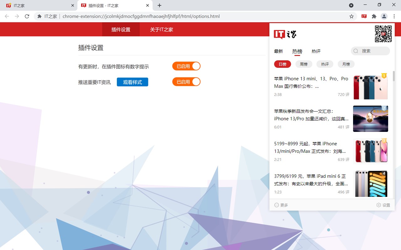Viewport: 401px width, 250px height.
Task: Click the 720 评 comment count
Action: pos(343,94)
